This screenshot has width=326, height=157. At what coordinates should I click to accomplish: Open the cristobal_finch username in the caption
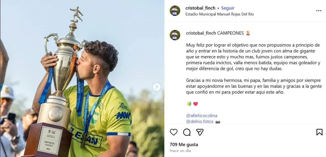point(201,33)
